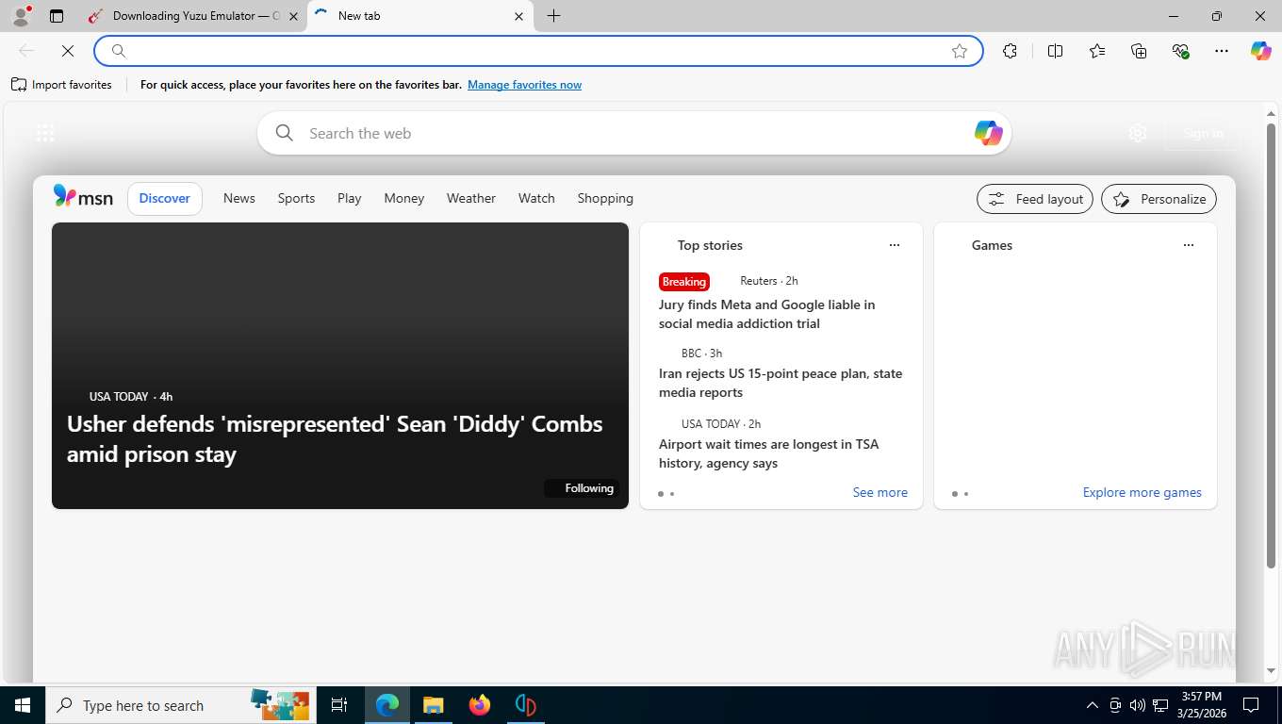Viewport: 1282px width, 724px height.
Task: Select the second Top stories page dot
Action: [672, 494]
